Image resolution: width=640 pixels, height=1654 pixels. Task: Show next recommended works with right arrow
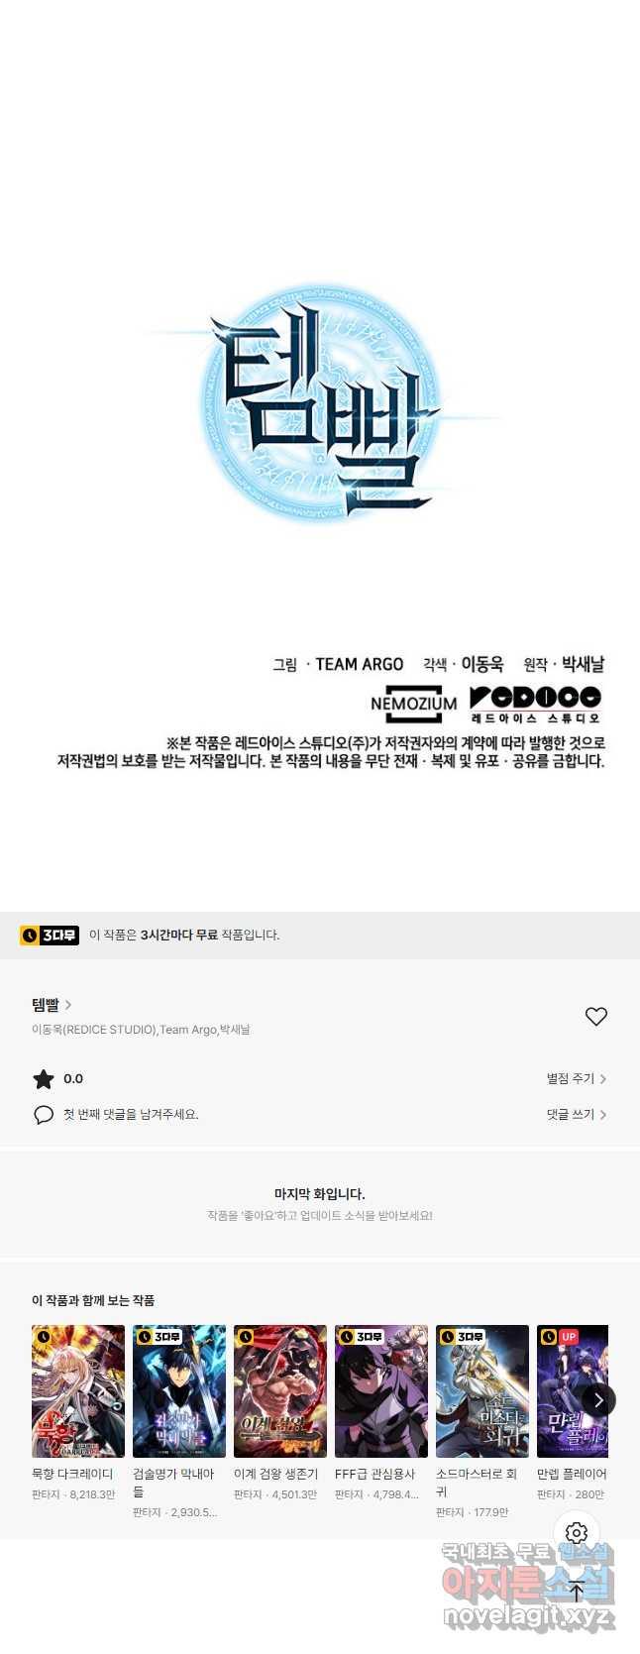click(598, 1399)
